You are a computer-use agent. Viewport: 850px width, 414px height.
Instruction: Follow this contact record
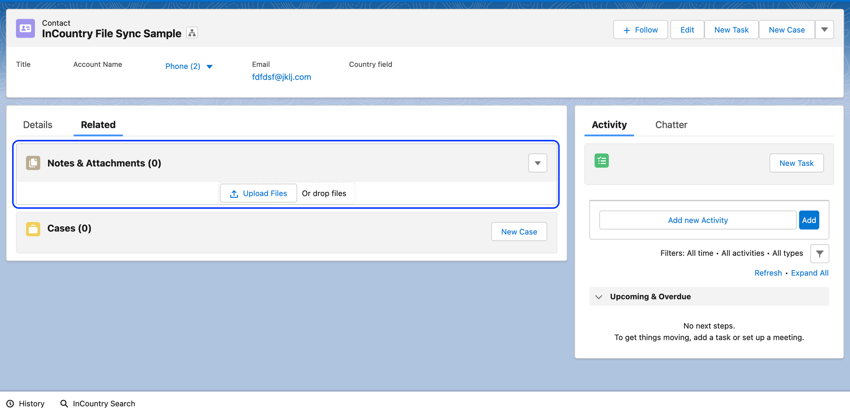640,30
